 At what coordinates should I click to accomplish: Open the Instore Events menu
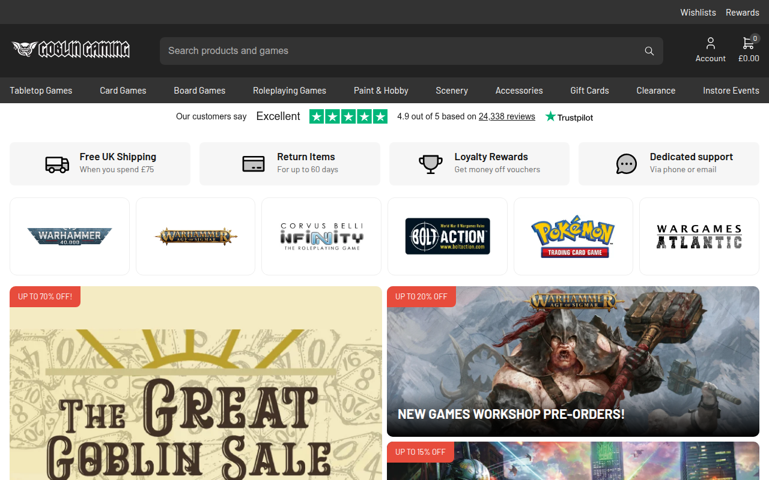click(x=731, y=91)
